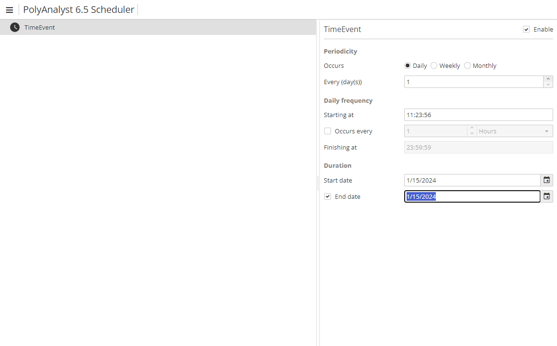Open the hamburger main menu
Image resolution: width=557 pixels, height=346 pixels.
(x=9, y=10)
